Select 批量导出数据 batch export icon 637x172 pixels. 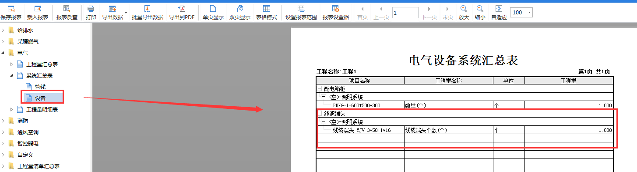148,13
